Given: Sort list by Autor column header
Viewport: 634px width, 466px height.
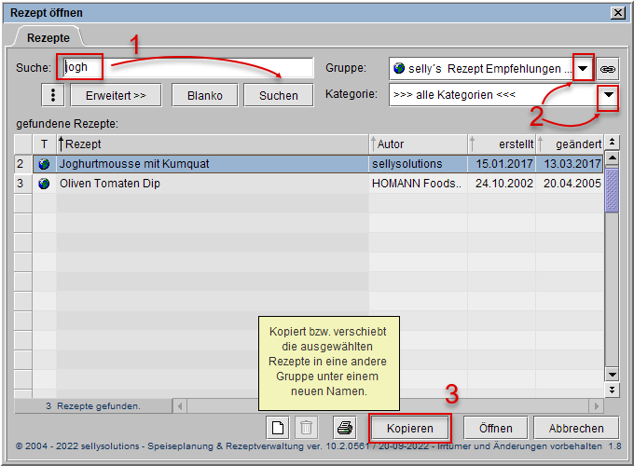Looking at the screenshot, I should point(418,144).
